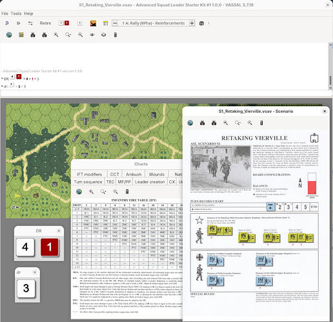Open zoom level select on main map
Screen dimensions: 333x322
pos(68,35)
